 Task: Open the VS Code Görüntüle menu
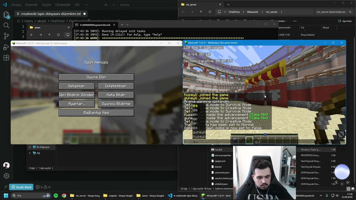tap(63, 5)
